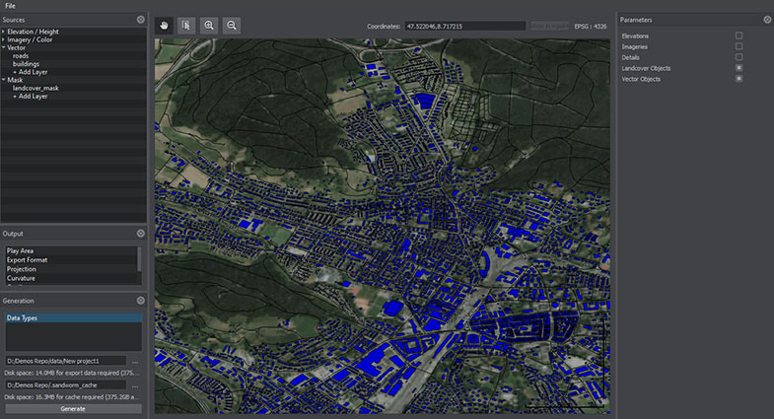Uncheck Landcover Objects parameter

pos(739,68)
